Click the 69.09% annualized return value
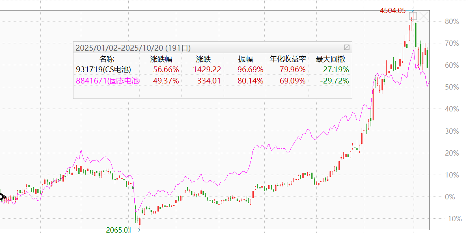Viewport: 468px width, 233px height. pos(292,81)
